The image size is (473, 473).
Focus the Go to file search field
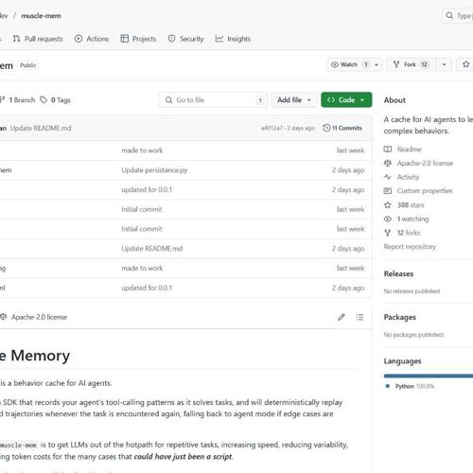point(213,100)
